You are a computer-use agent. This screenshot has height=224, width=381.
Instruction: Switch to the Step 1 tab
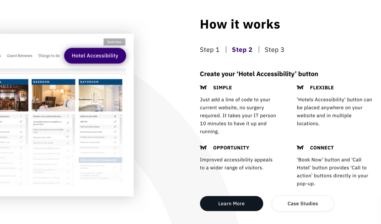(x=210, y=50)
